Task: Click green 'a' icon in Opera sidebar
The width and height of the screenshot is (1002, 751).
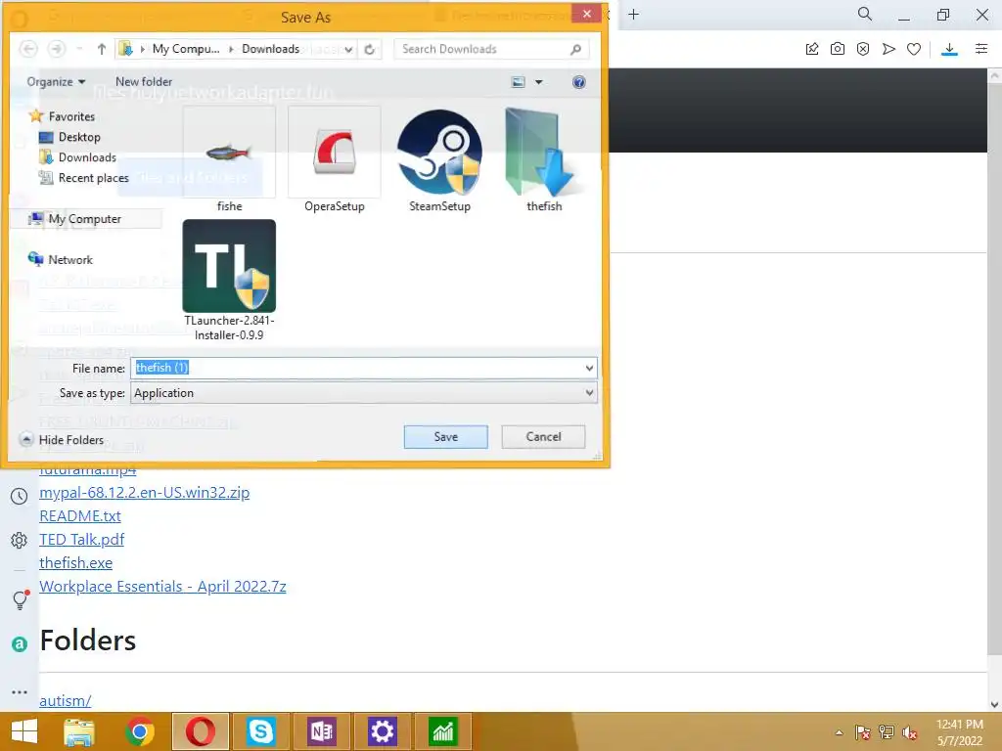Action: (x=20, y=644)
